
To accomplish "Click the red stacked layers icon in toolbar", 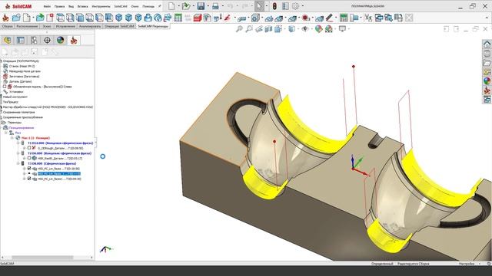I will (x=198, y=18).
